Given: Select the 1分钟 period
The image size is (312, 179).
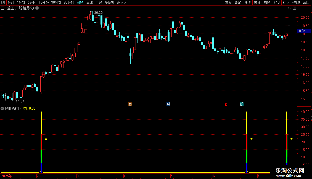Looking at the screenshot, I should (x=21, y=2).
